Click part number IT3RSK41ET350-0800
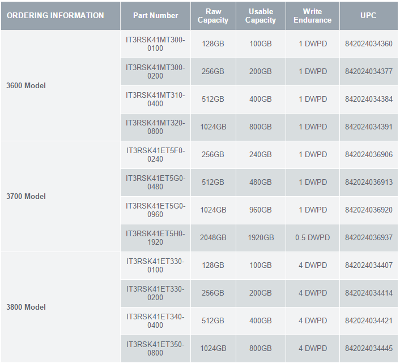The image size is (400, 364). tap(155, 349)
